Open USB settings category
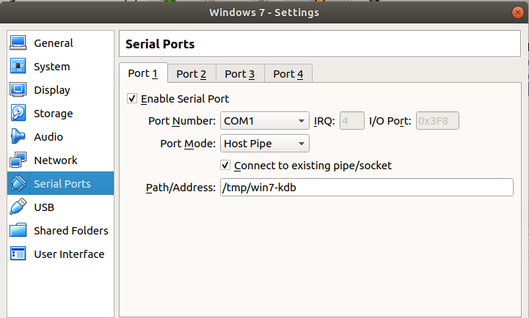 60,207
